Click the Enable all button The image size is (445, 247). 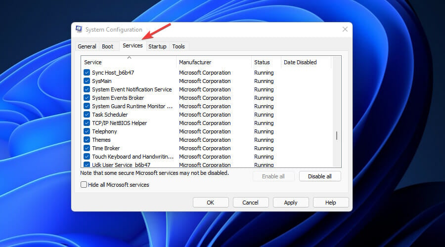coord(273,176)
